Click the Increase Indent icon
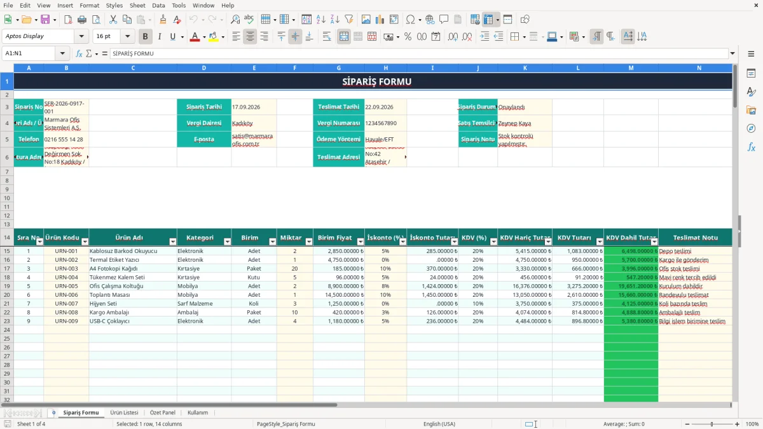 click(485, 37)
